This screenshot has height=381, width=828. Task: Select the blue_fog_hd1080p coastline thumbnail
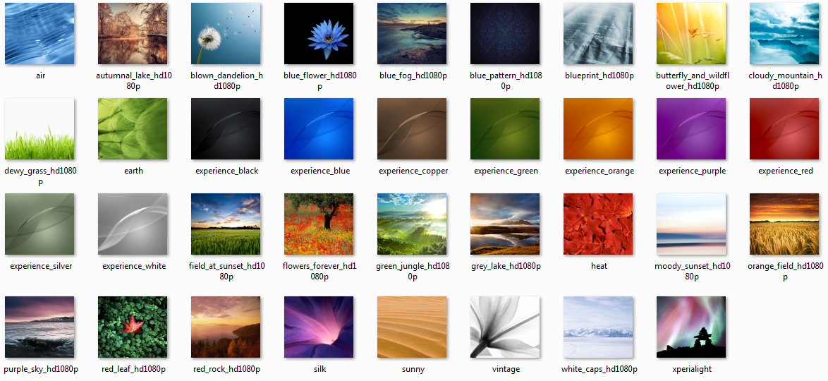tap(413, 33)
